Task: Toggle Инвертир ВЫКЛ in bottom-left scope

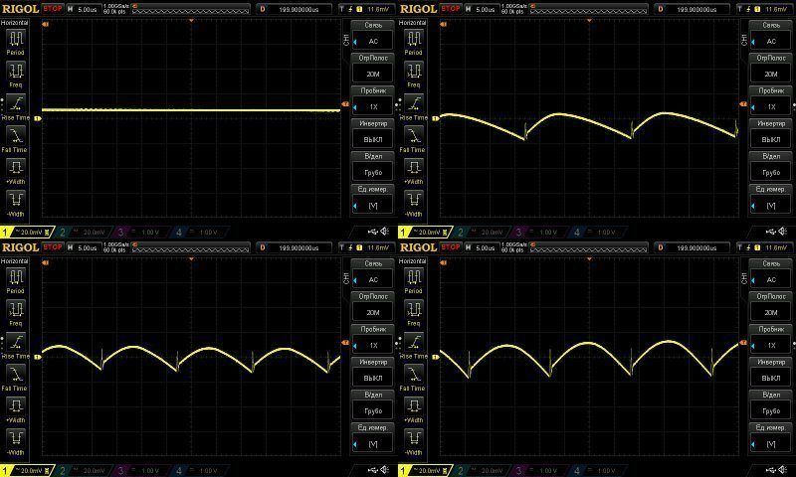Action: 373,372
